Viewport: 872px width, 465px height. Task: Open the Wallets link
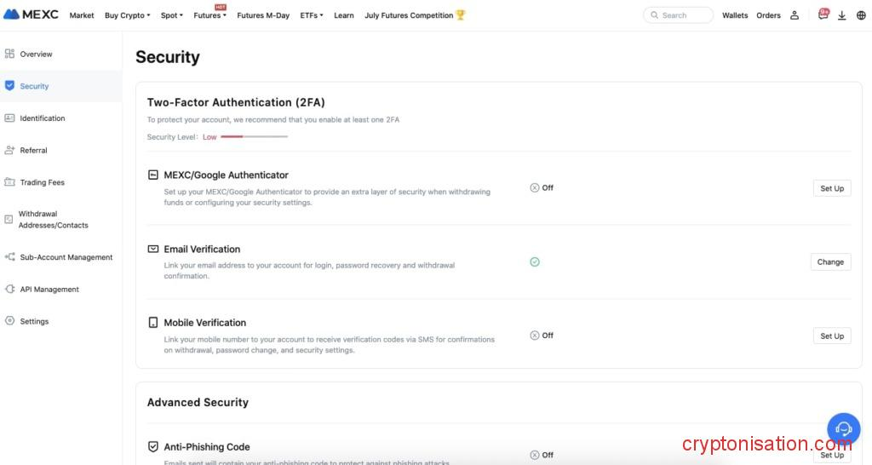[735, 15]
